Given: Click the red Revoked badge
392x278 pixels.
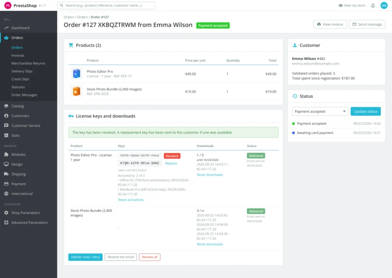Looking at the screenshot, I should point(172,156).
